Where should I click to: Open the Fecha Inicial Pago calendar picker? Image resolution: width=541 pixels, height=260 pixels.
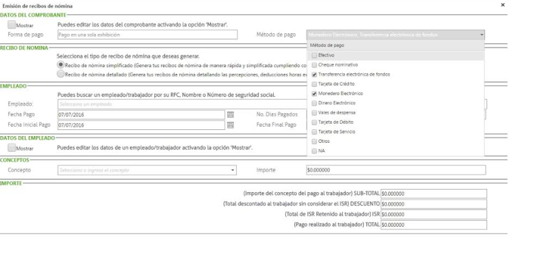(x=231, y=125)
